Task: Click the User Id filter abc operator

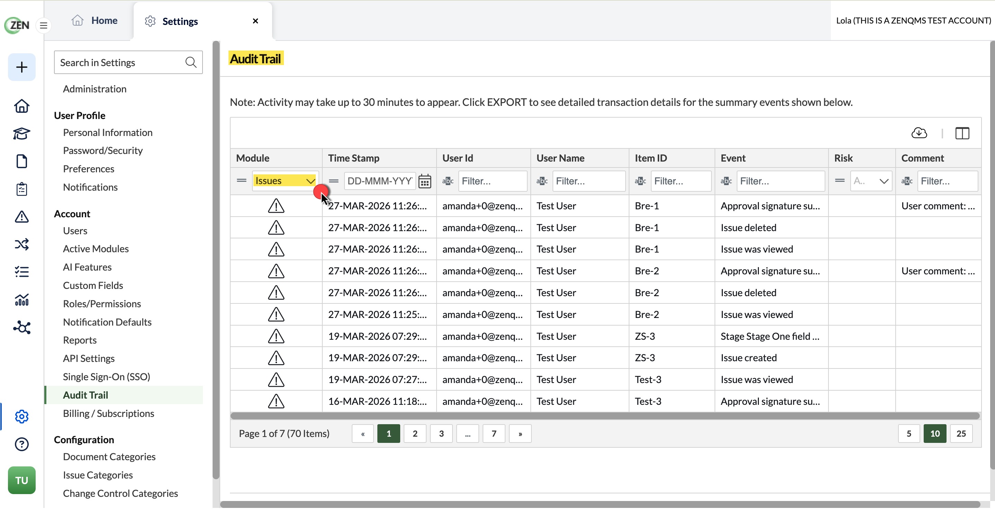Action: (448, 181)
